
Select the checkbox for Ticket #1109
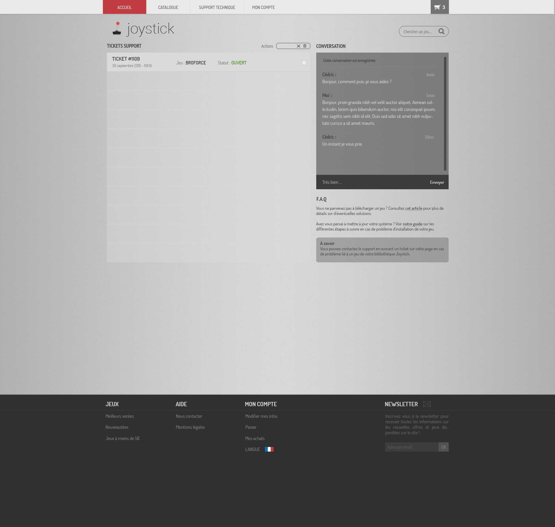pos(304,63)
